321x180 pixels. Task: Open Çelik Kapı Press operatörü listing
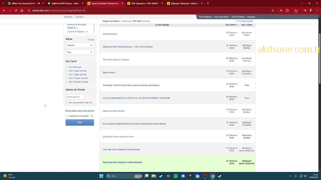[x=118, y=136]
